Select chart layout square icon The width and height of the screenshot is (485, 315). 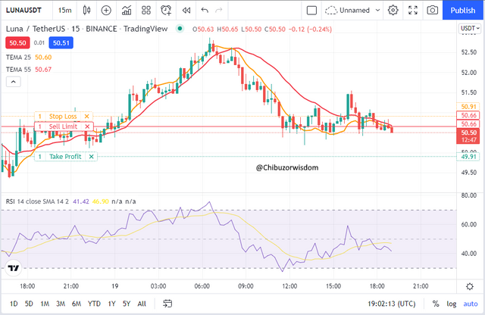311,10
